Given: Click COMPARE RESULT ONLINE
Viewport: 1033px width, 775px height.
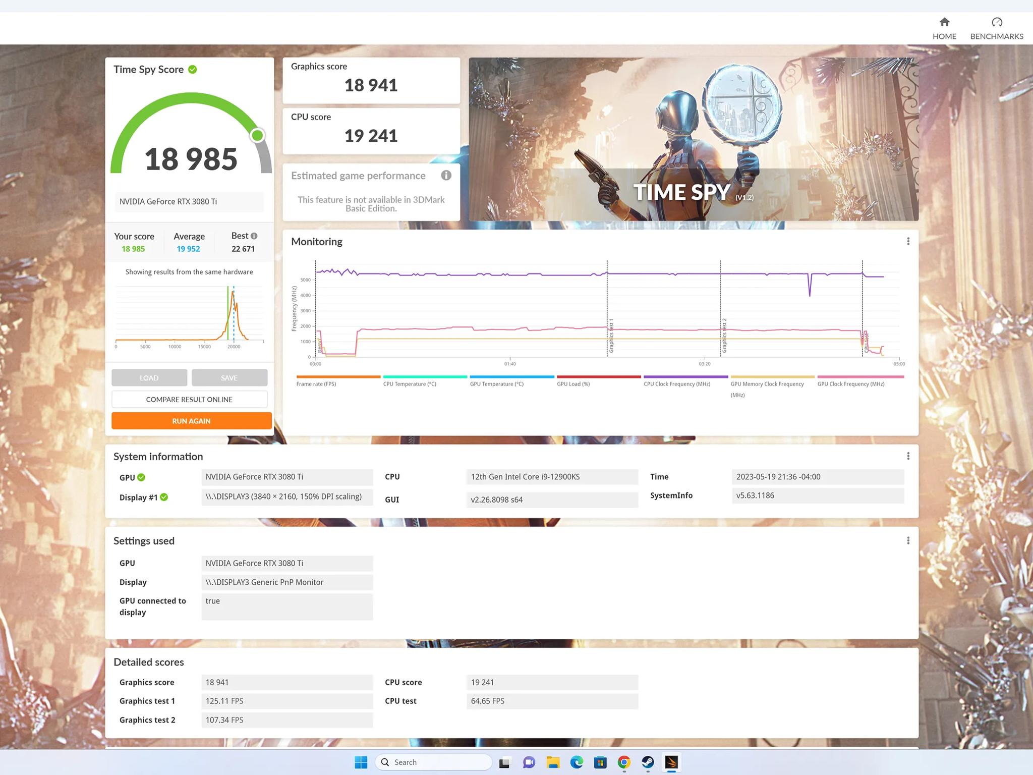Looking at the screenshot, I should tap(190, 399).
